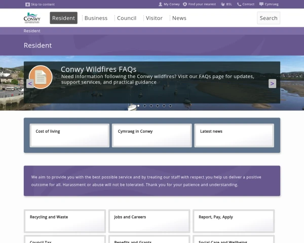Click the Cymraeg speech bubble icon

[261, 4]
